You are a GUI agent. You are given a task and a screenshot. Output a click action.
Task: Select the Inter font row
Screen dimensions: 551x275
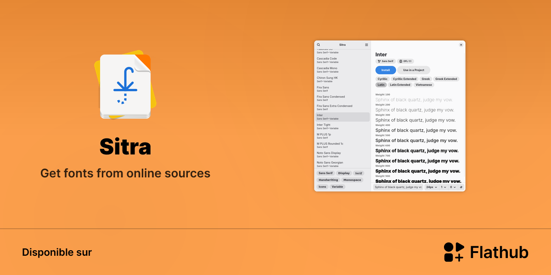coord(343,117)
